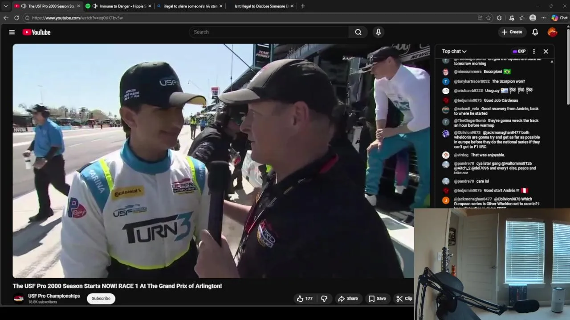
Task: Start voice search with microphone icon
Action: point(378,32)
